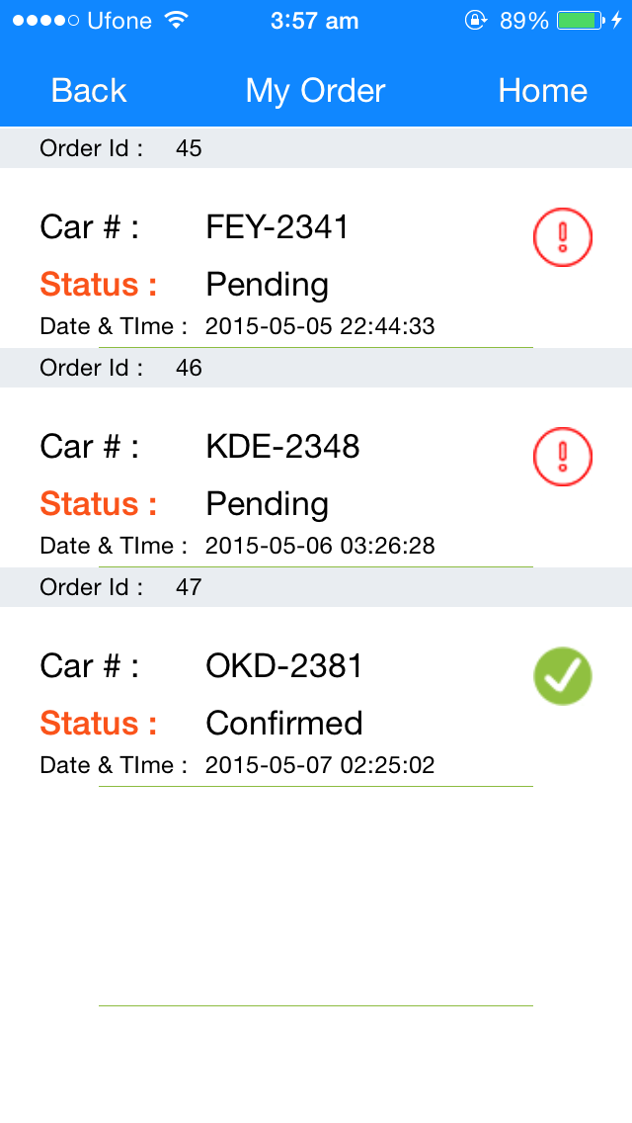632x1123 pixels.
Task: Go back using the Back button
Action: coord(89,91)
